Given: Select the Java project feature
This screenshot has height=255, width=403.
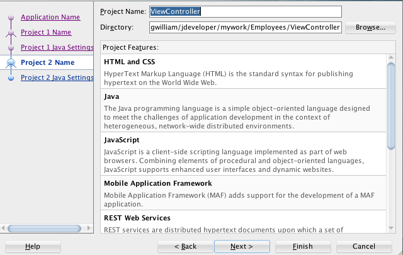Looking at the screenshot, I should pos(244,111).
